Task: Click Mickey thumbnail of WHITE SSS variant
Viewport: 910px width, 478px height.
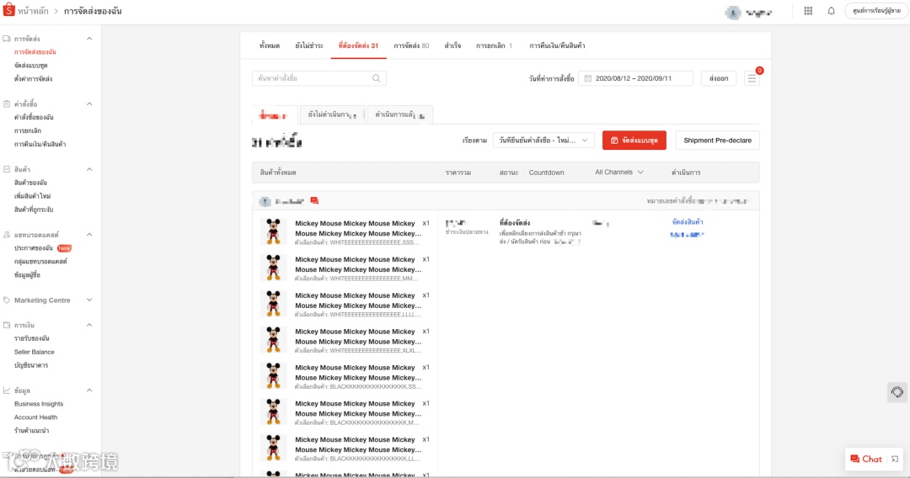Action: (x=273, y=231)
